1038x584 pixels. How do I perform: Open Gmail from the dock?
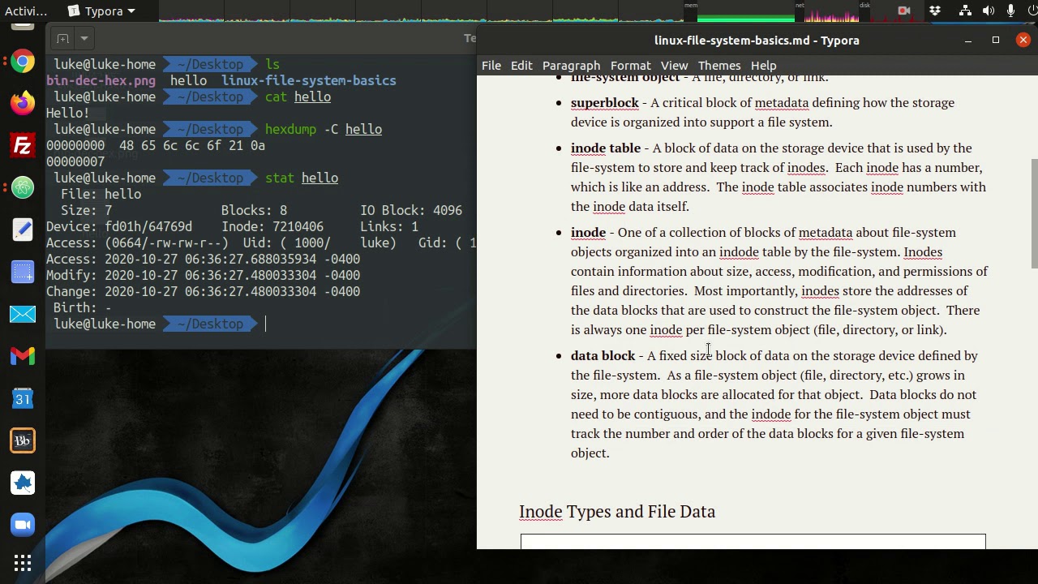point(23,356)
